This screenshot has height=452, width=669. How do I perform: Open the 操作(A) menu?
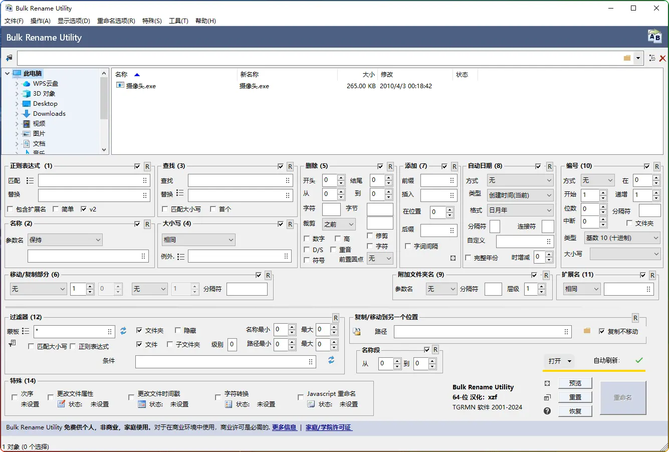click(x=41, y=21)
